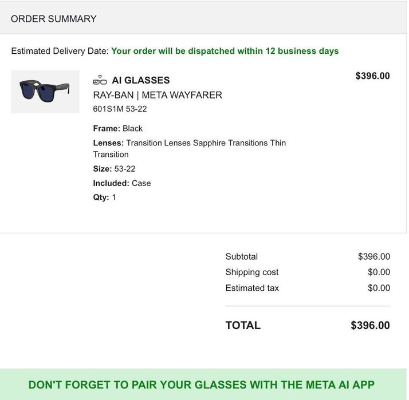Click the Shipping cost $0.00 amount
The width and height of the screenshot is (409, 400).
tap(379, 272)
